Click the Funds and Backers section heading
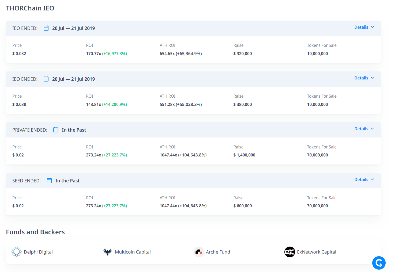 [35, 232]
